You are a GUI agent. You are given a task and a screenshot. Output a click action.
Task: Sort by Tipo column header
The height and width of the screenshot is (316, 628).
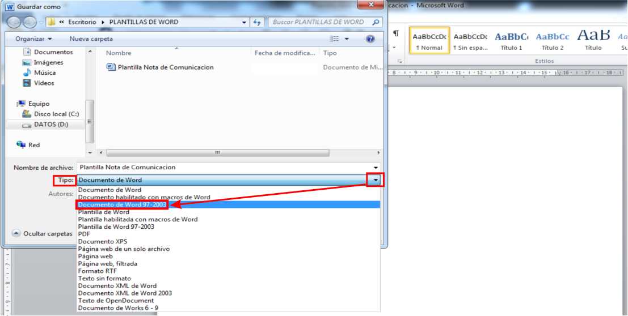click(x=330, y=53)
